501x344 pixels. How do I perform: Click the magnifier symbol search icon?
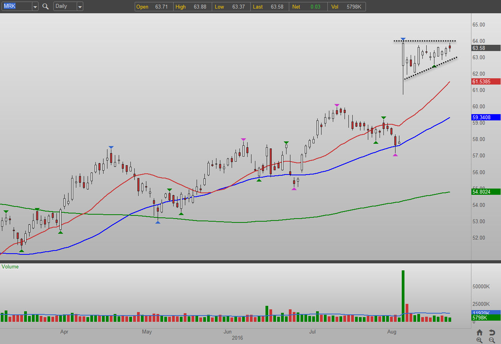[46, 6]
